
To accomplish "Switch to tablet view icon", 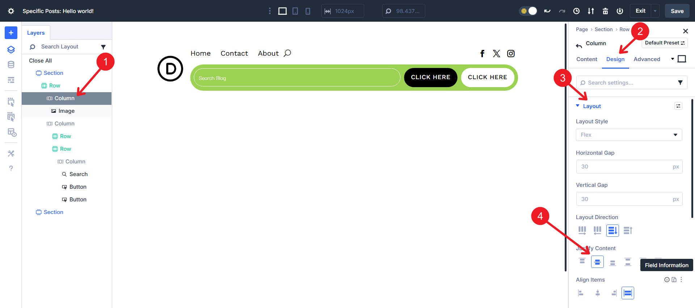I will [x=295, y=11].
